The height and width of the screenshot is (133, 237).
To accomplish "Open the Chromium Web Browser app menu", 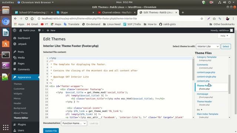I will point(36,2).
